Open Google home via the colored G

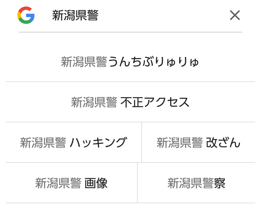pos(26,15)
